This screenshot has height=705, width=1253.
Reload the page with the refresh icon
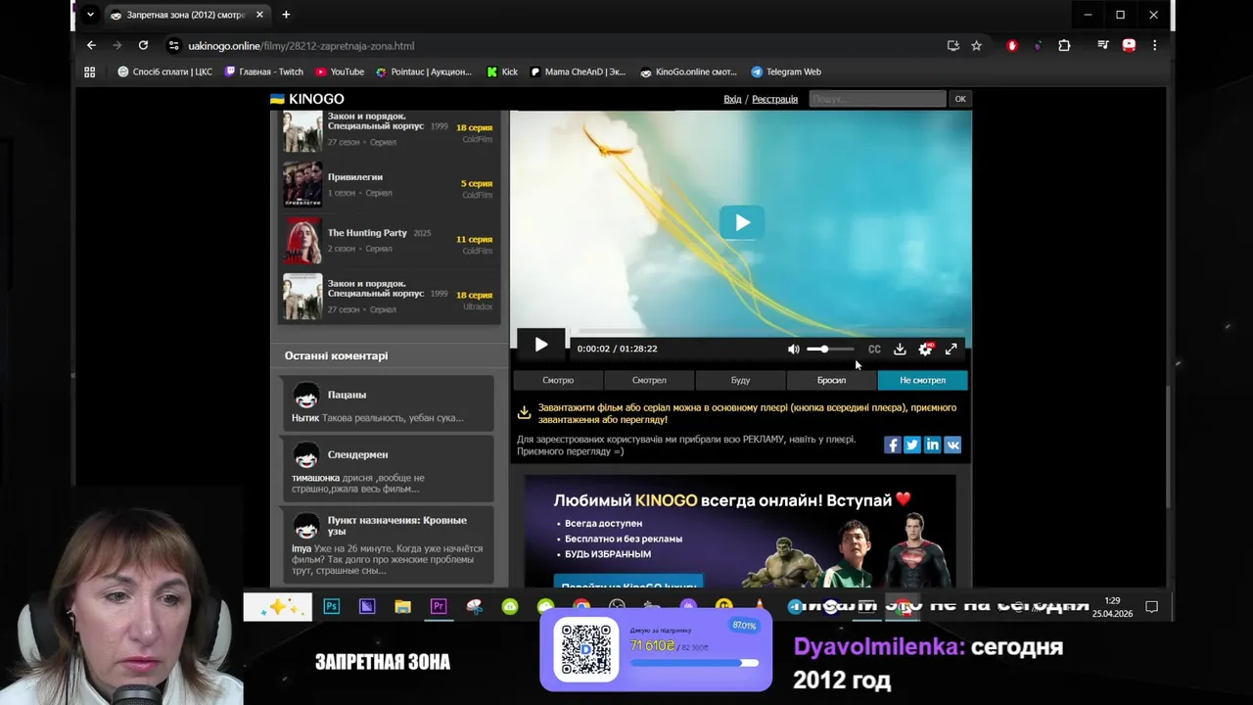(143, 45)
